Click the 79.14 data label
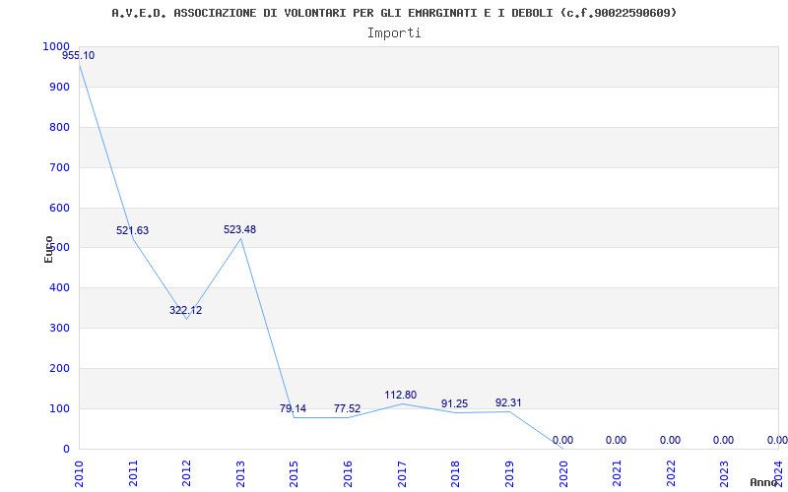The image size is (788, 492). (x=293, y=409)
